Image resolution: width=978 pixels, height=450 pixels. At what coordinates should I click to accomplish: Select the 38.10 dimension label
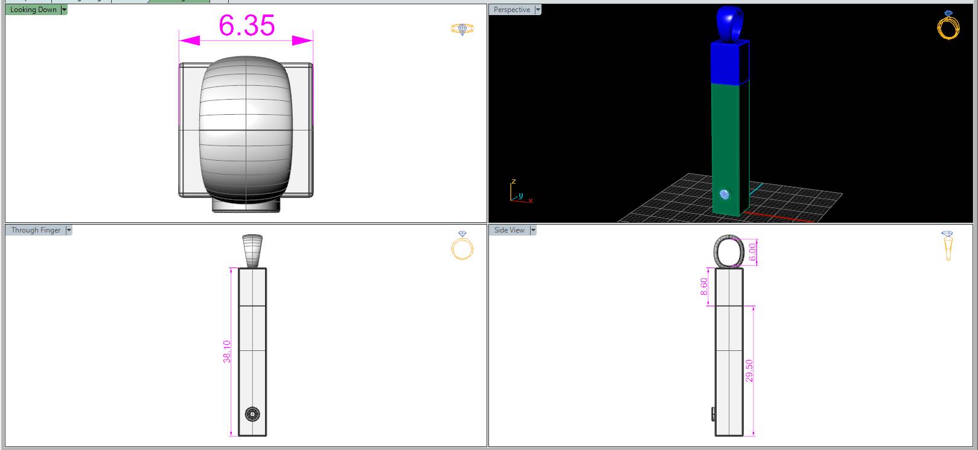(227, 351)
